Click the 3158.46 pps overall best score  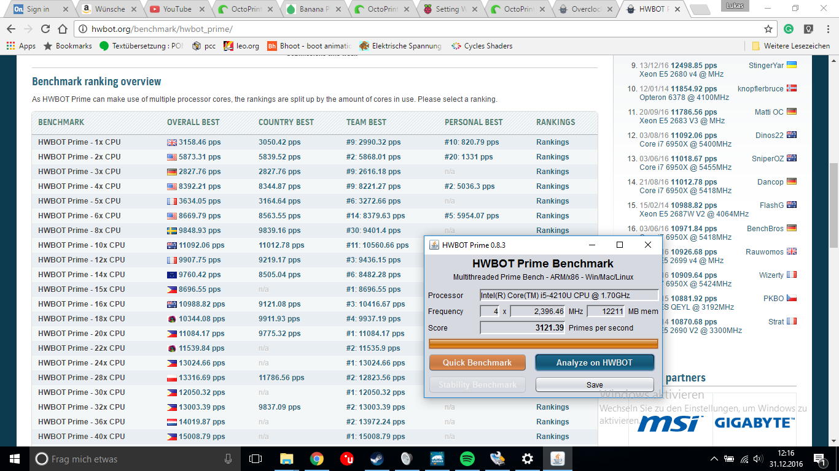pos(200,142)
